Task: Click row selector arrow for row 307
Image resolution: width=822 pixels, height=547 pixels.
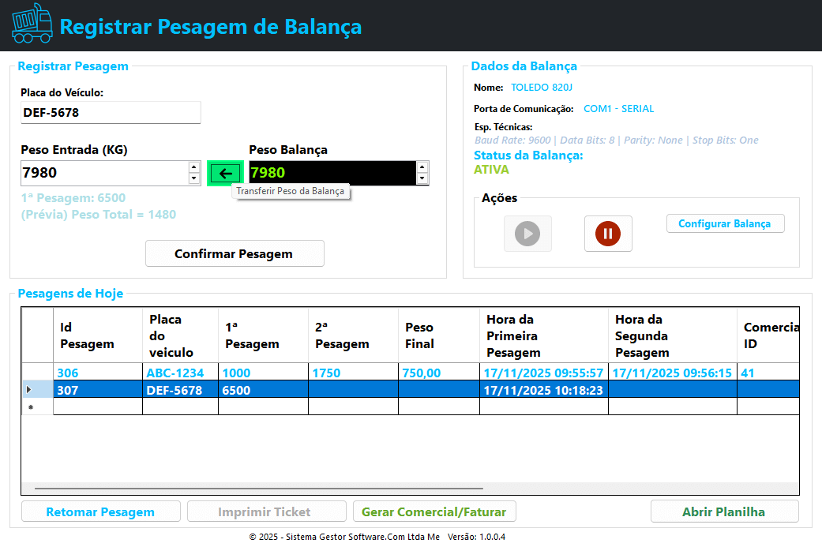Action: [x=30, y=389]
